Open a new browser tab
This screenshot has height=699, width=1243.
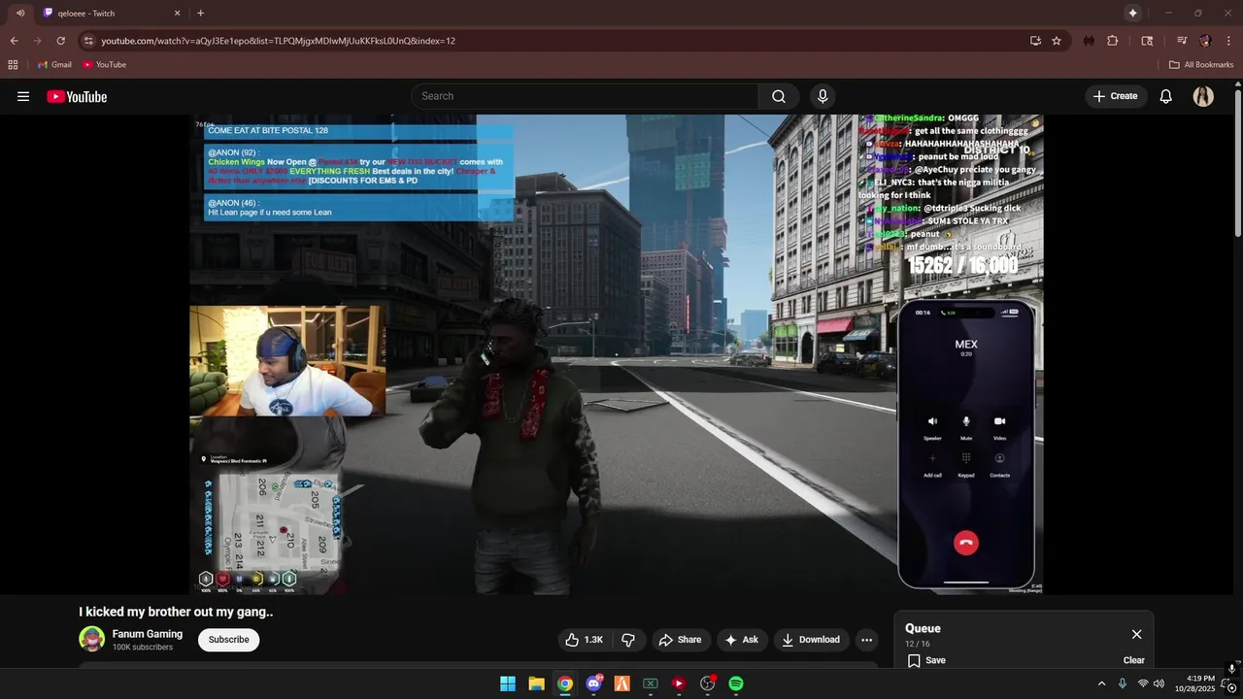coord(200,13)
